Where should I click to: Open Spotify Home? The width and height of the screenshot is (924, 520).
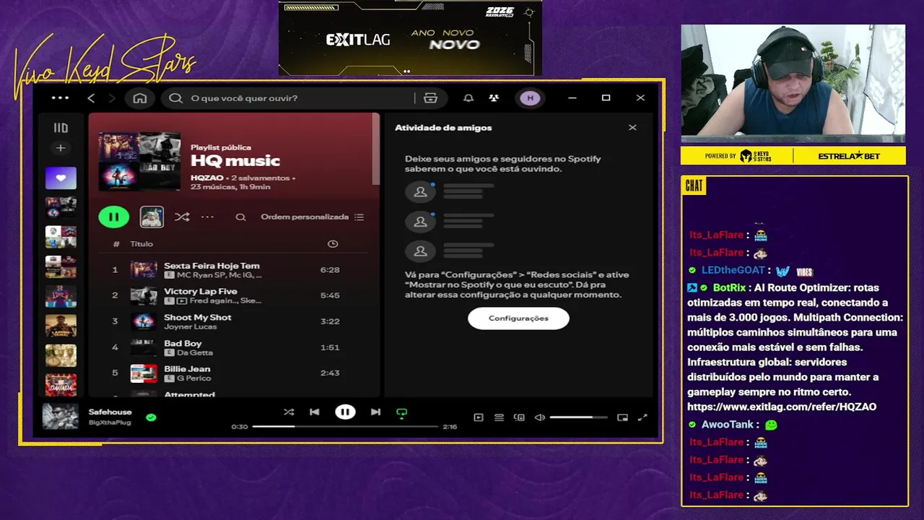pos(140,98)
